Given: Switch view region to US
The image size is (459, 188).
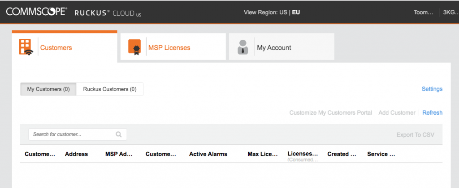Looking at the screenshot, I should 283,12.
